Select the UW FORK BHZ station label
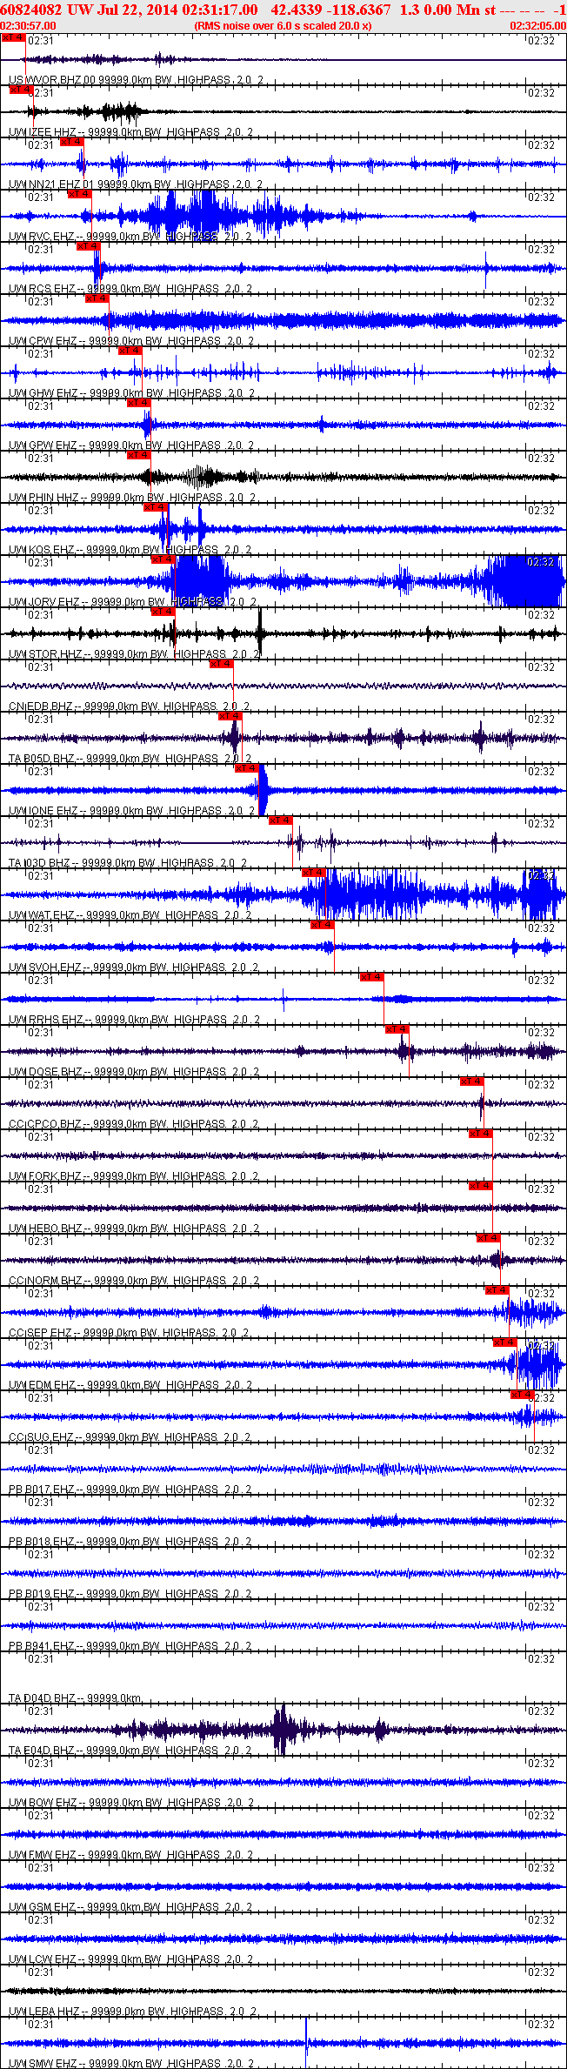The width and height of the screenshot is (567, 2069). [x=134, y=1176]
